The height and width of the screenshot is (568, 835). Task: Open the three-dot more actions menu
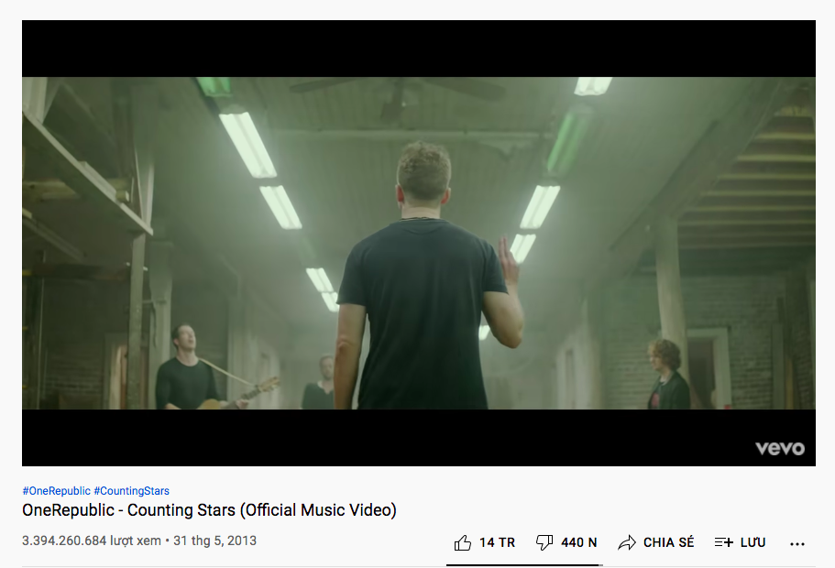(x=797, y=543)
